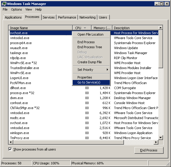The image size is (171, 167).
Task: Click the Task Manager title bar icon
Action: (4, 4)
